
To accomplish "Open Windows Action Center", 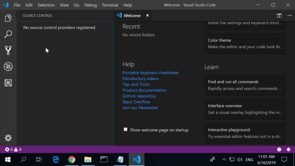I will (284, 160).
